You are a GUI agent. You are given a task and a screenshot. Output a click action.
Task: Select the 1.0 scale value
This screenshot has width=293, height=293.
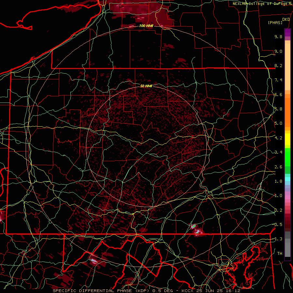(278, 196)
